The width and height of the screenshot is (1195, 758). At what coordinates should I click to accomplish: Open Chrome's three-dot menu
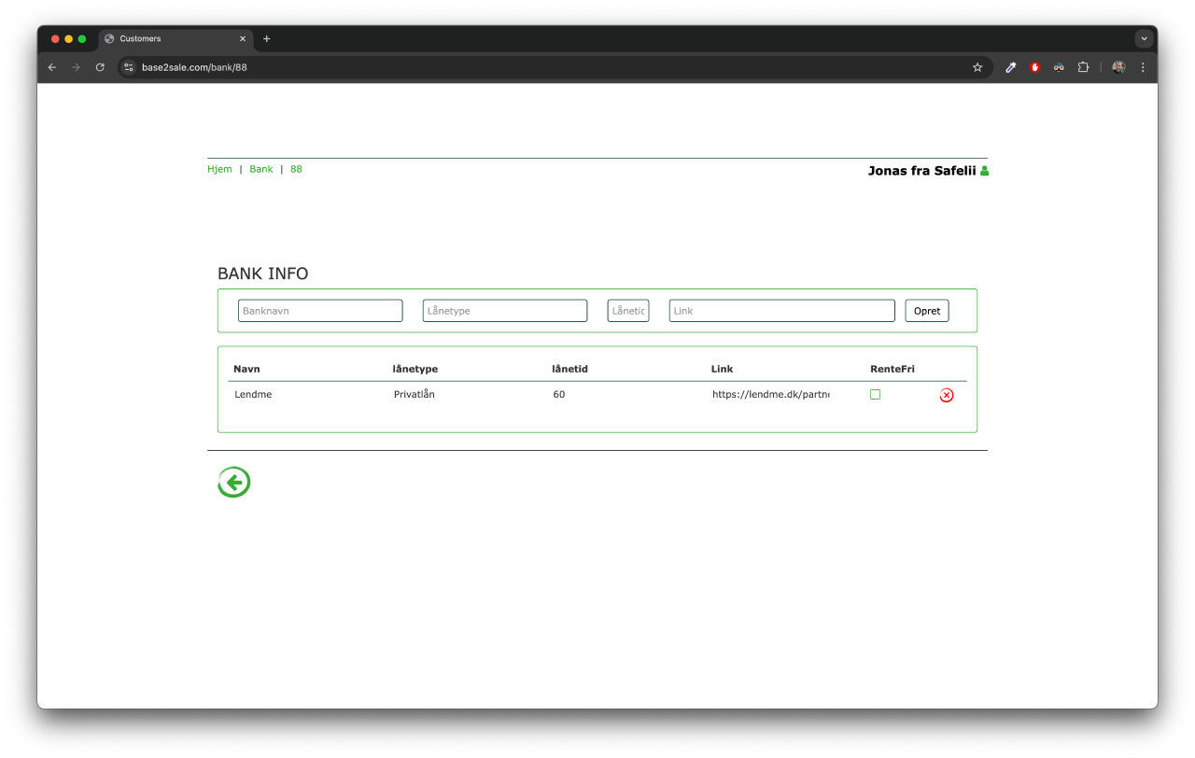point(1143,67)
